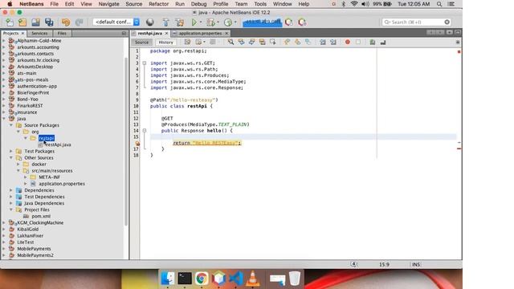Click the New Project toolbar icon
The height and width of the screenshot is (289, 514).
click(x=22, y=22)
